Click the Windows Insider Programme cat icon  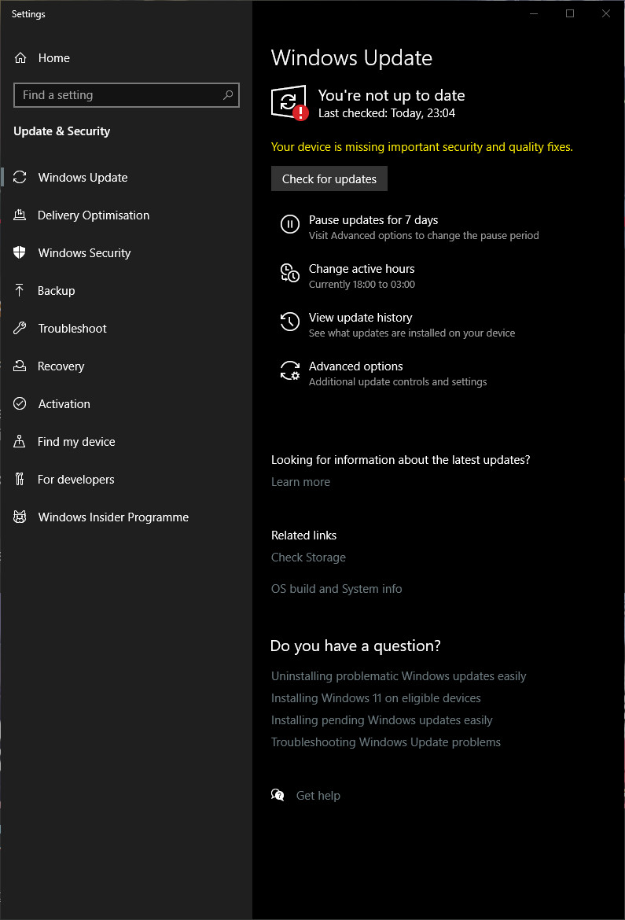tap(20, 517)
